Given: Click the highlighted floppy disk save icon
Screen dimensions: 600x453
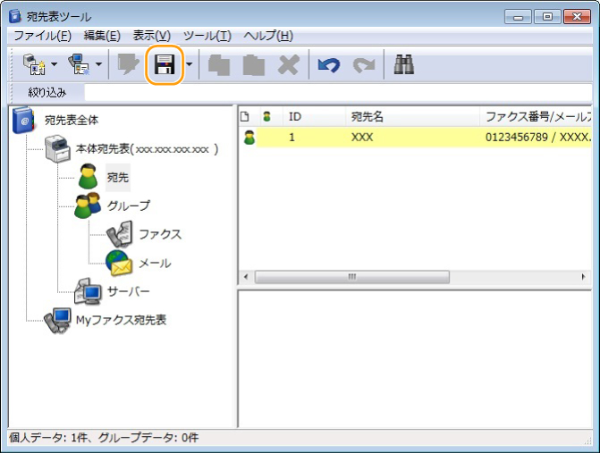Looking at the screenshot, I should (164, 65).
